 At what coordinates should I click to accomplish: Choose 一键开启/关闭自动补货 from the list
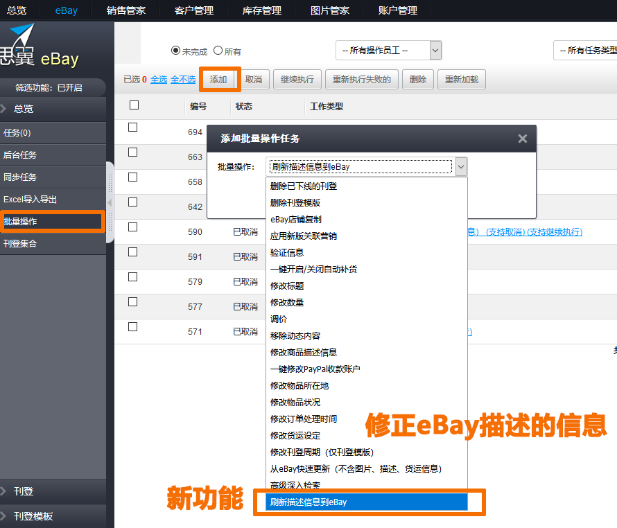(367, 269)
